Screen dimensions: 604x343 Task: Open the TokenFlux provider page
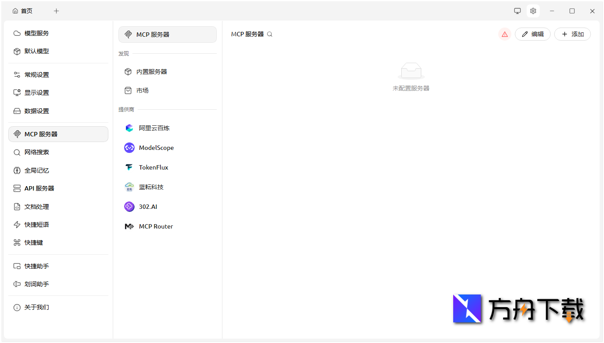coord(153,167)
